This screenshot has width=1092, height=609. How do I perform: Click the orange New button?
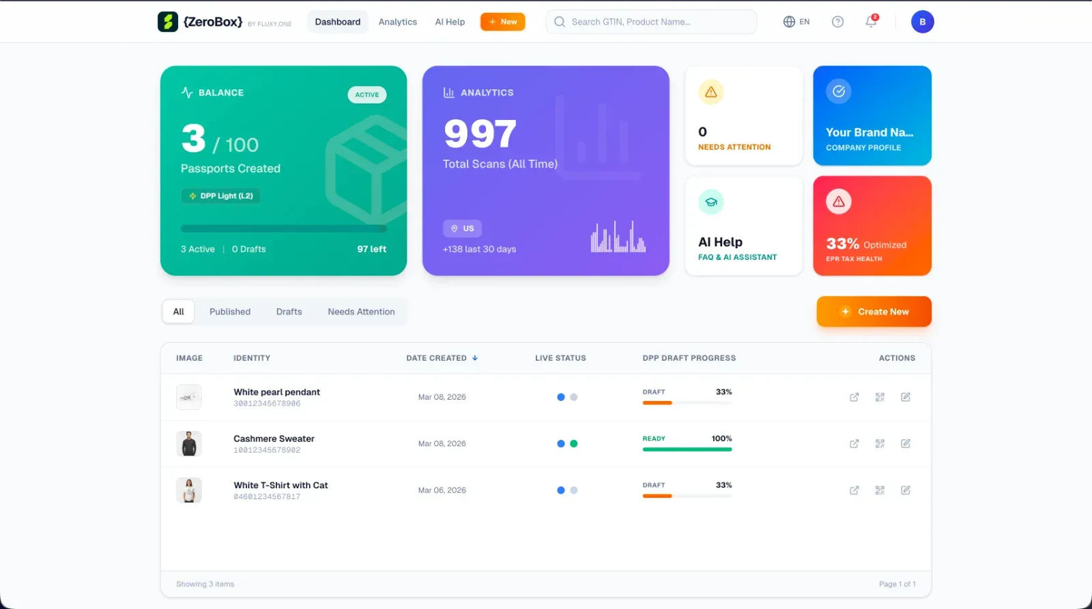[x=503, y=22]
